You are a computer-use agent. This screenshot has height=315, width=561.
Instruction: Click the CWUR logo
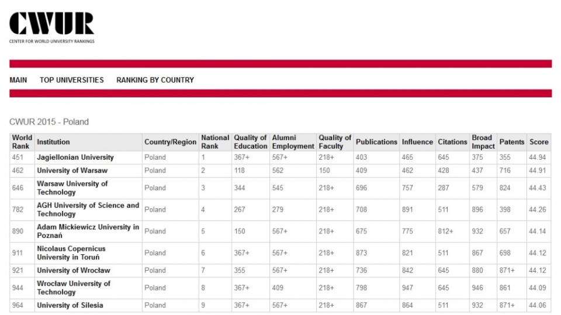(x=52, y=27)
